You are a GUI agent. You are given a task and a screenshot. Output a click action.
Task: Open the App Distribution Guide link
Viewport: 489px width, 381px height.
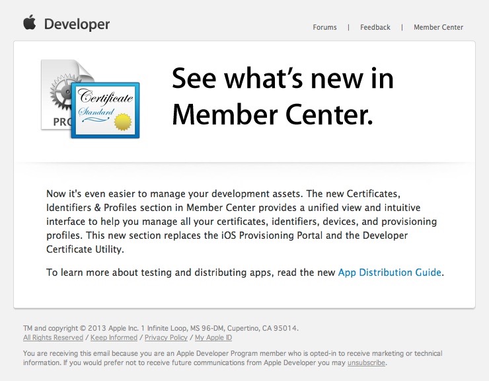(x=389, y=273)
